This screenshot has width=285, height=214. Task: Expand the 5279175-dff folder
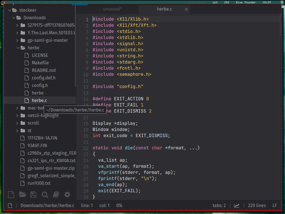[17, 25]
